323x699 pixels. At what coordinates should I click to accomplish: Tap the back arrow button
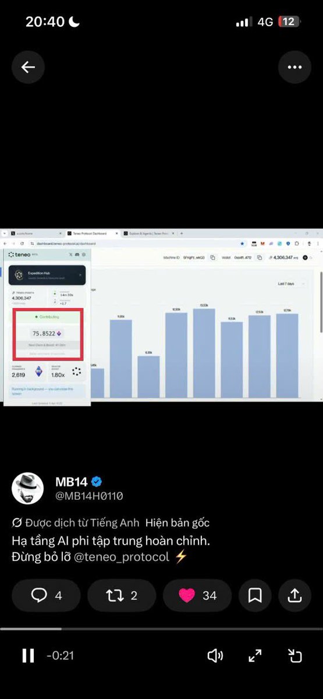tap(28, 67)
